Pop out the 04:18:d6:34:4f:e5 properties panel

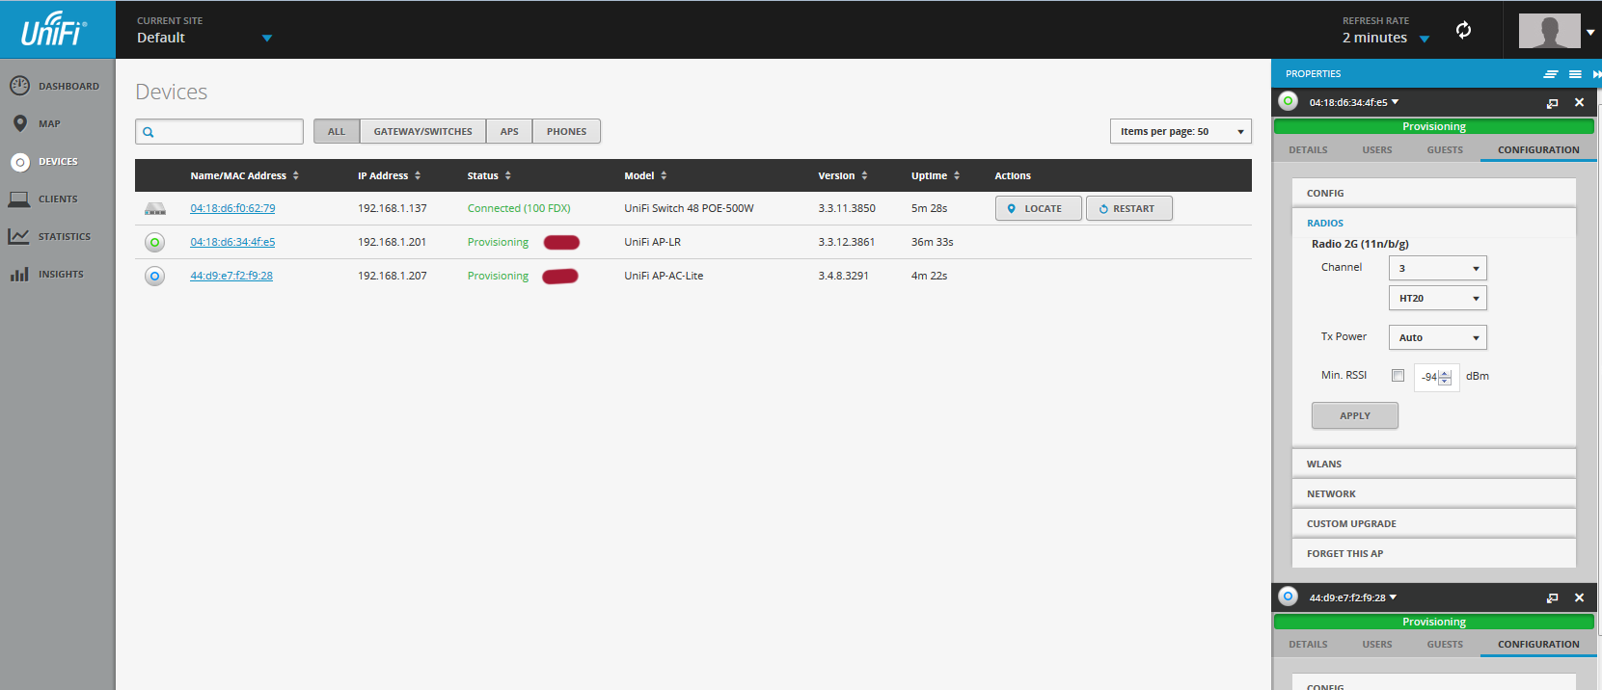(1552, 102)
